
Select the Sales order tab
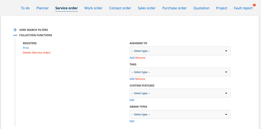147,8
